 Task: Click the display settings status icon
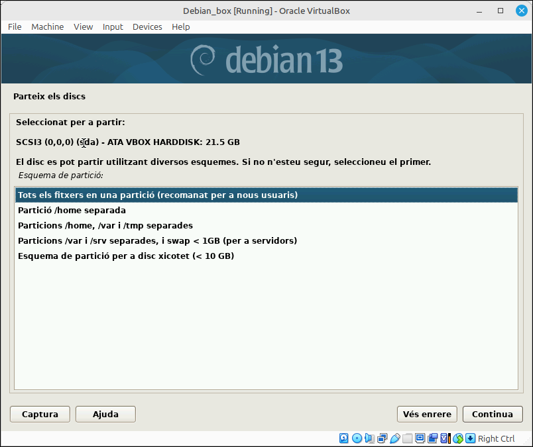coord(420,438)
